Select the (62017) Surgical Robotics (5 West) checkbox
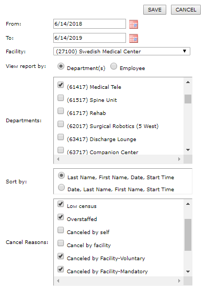This screenshot has height=291, width=206. click(61, 124)
